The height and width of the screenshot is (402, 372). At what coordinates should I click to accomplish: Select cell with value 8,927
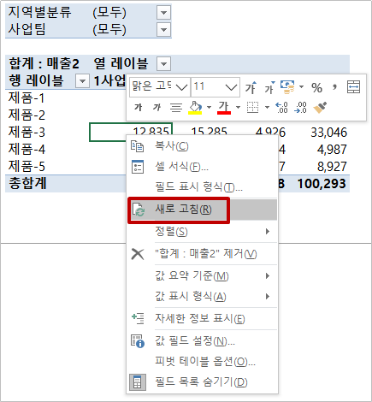pos(332,167)
